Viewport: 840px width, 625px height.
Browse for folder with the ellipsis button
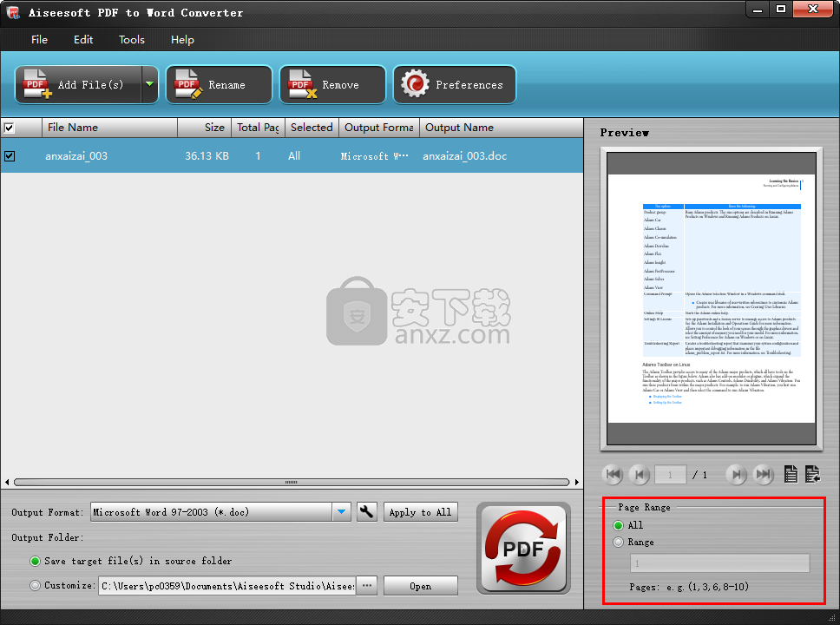tap(367, 586)
